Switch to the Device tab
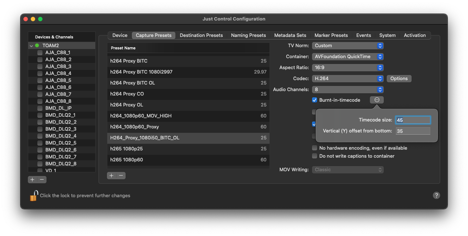The image size is (468, 236). (x=120, y=35)
